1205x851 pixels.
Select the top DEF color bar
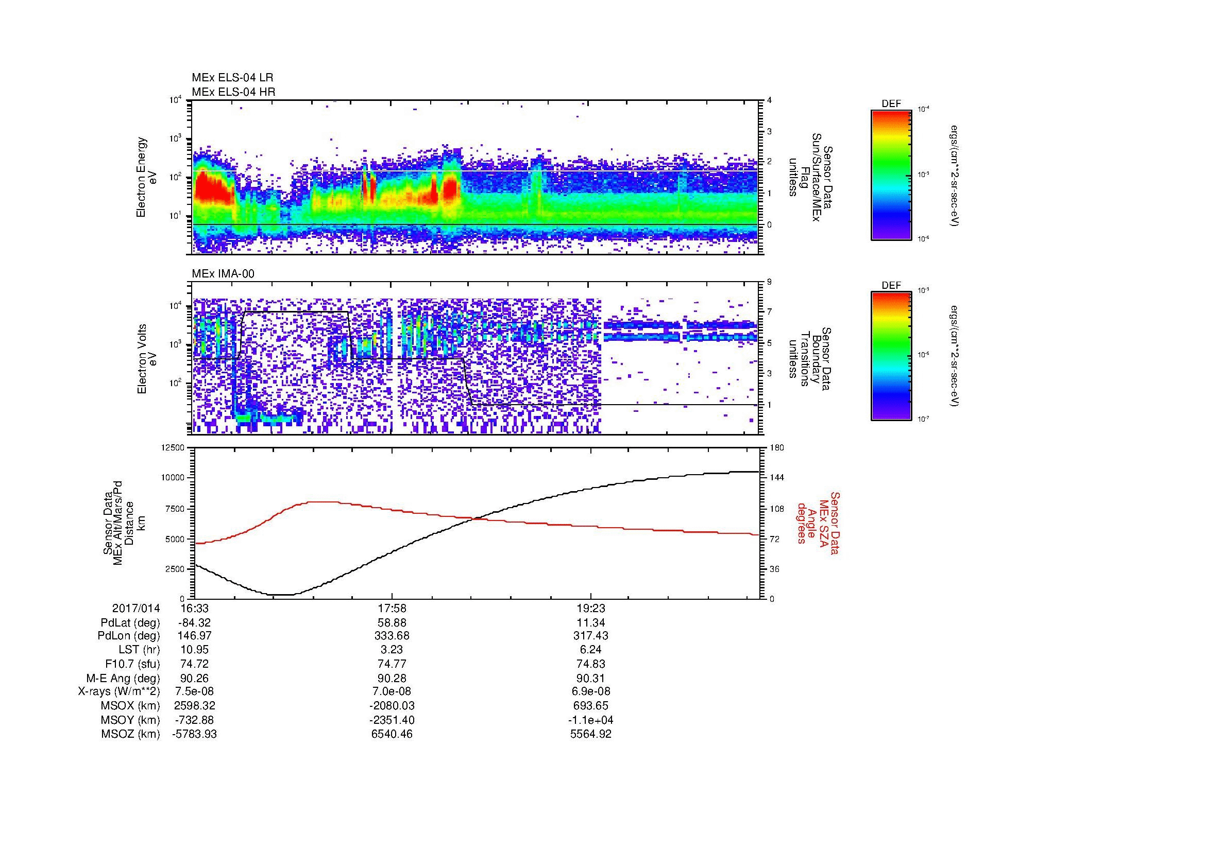pos(891,175)
